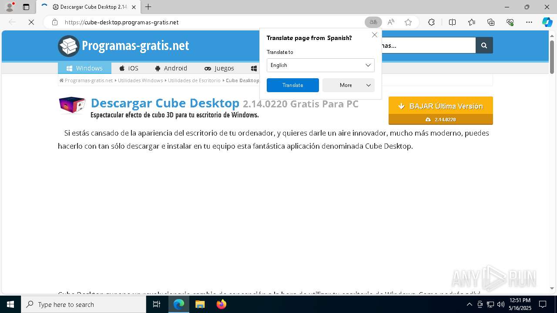Open the Windows Start menu

[x=10, y=304]
